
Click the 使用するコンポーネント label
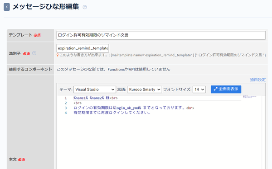click(30, 69)
